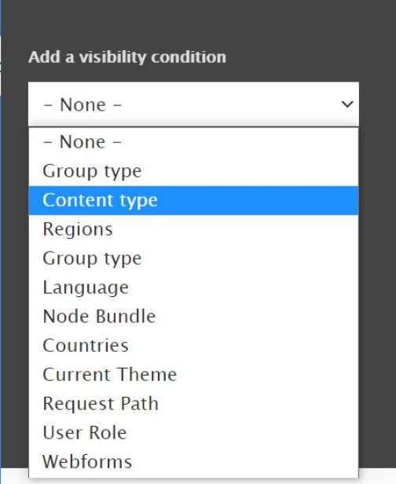
Task: Click the white page area beneath the dark panel
Action: [377, 476]
